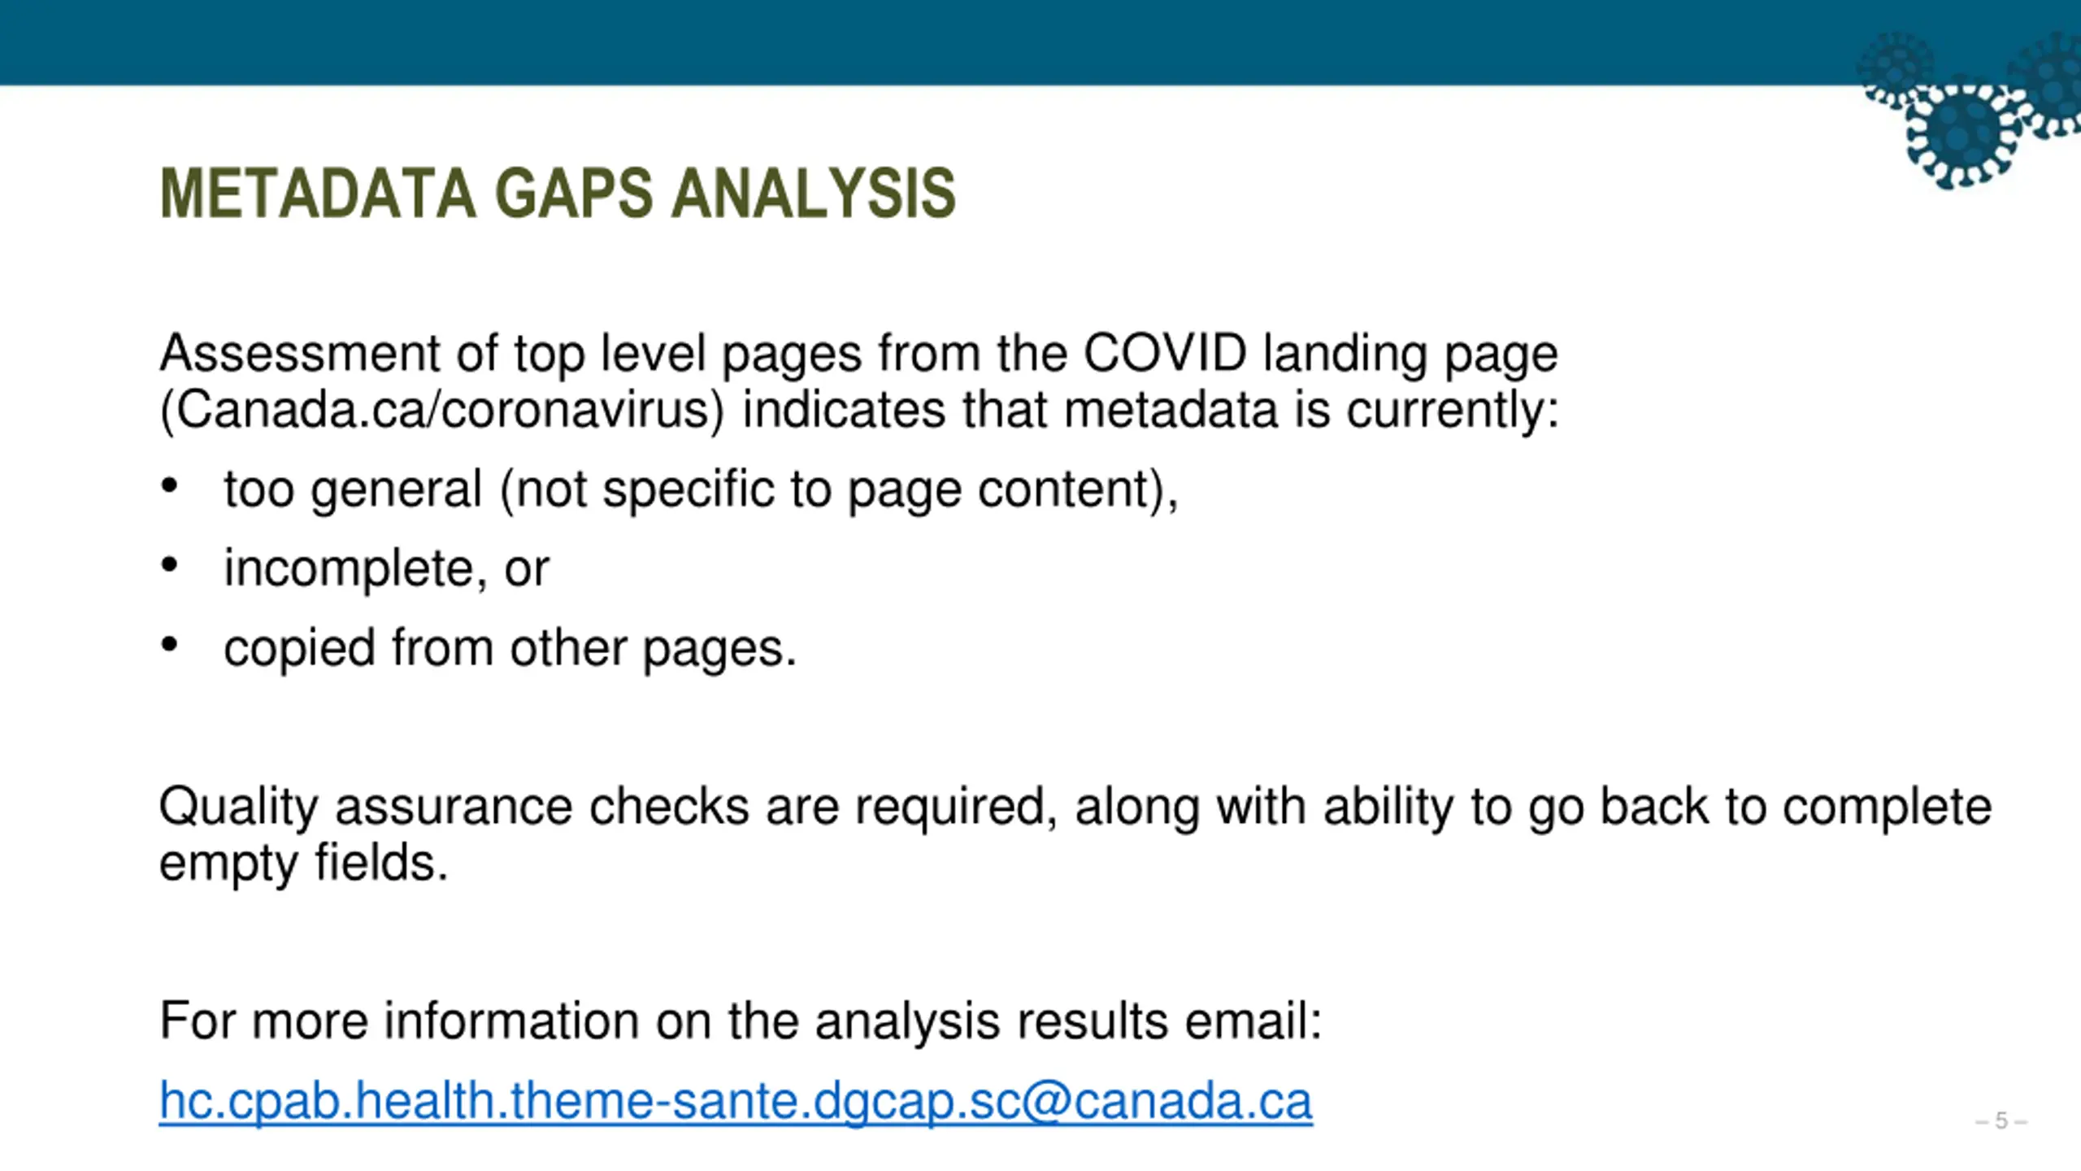Select the 'too general' bullet text

click(701, 490)
